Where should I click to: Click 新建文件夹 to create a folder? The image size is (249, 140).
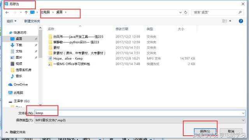click(32, 21)
